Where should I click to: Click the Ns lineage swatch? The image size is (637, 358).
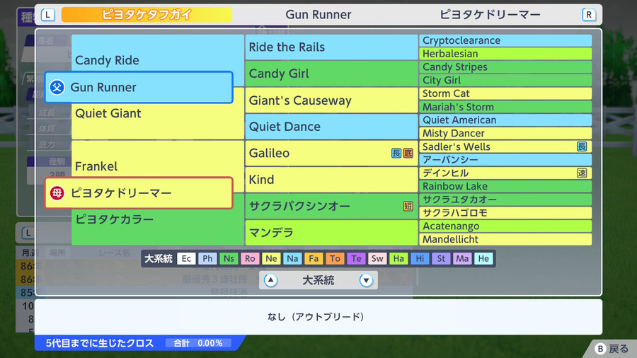coord(229,258)
